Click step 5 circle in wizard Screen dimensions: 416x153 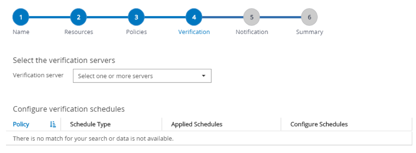251,17
